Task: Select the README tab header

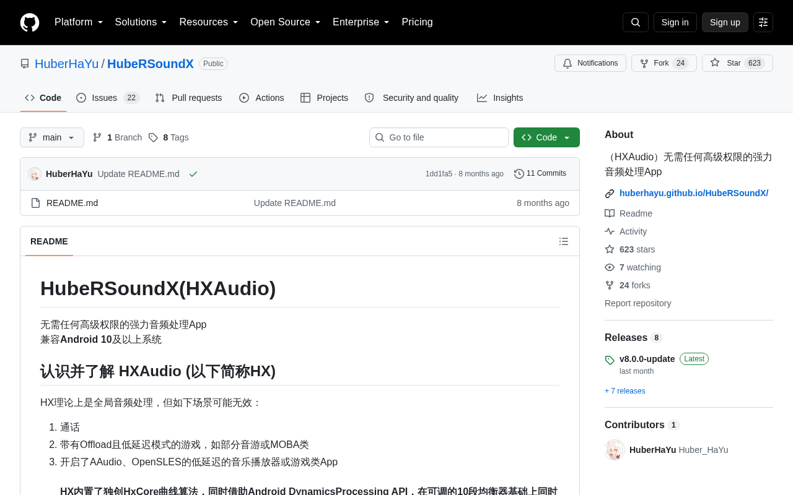Action: coord(49,241)
